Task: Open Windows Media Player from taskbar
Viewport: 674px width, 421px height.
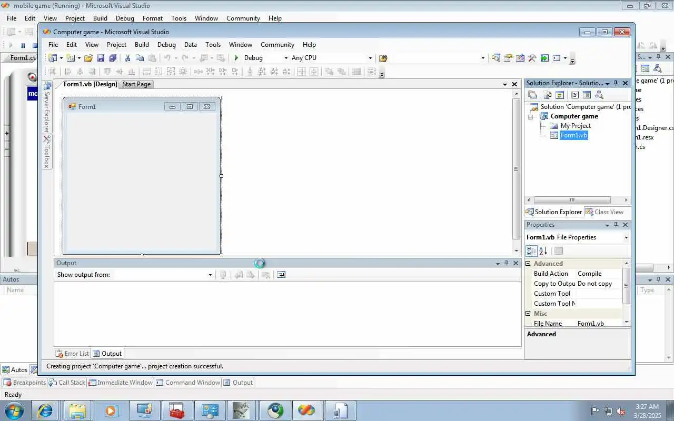Action: click(111, 410)
